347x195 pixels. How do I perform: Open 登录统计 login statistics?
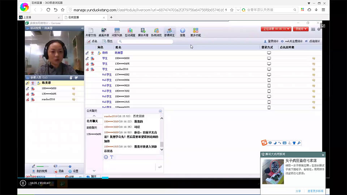271,41
